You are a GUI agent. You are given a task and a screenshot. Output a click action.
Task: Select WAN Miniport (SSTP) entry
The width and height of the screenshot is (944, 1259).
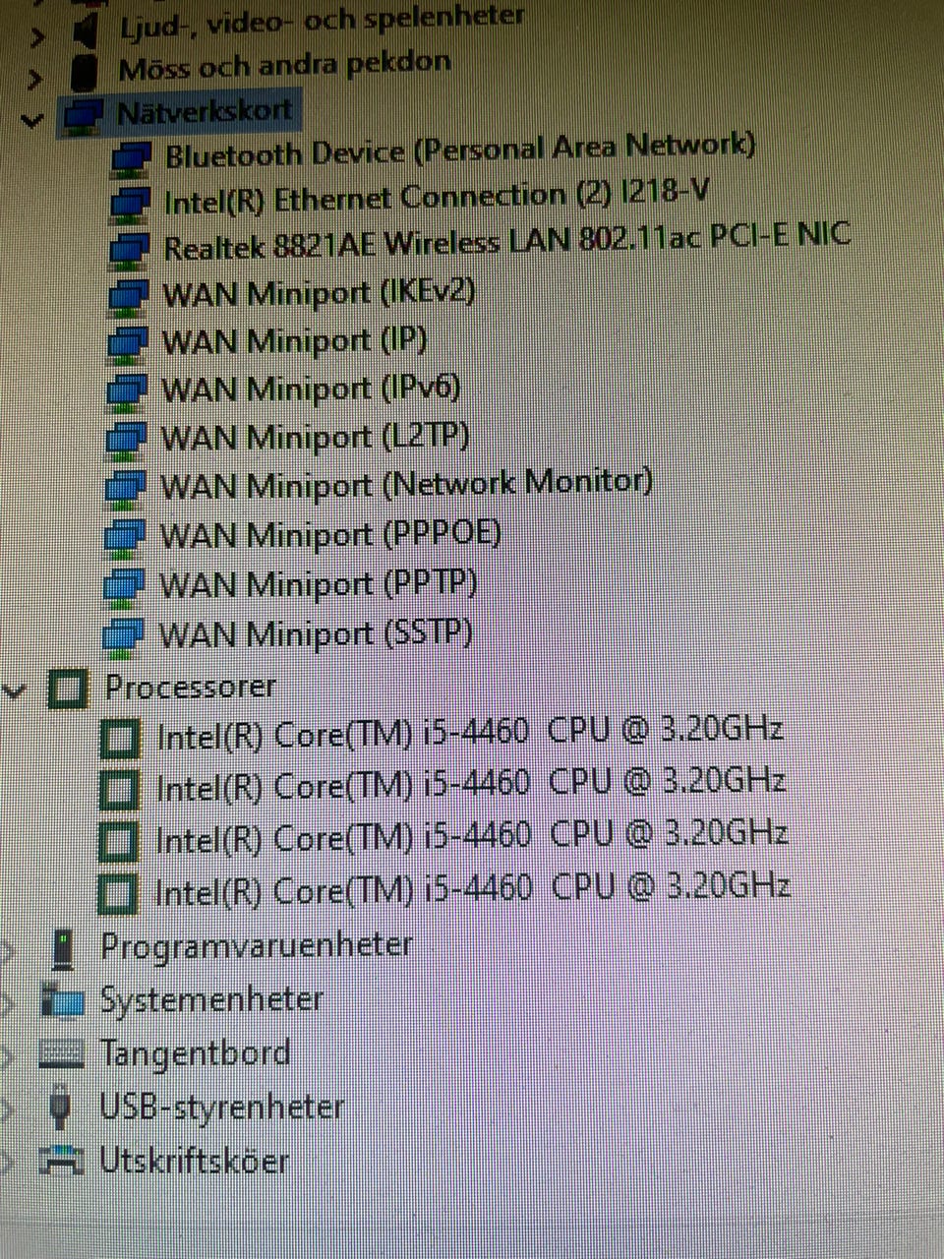coord(316,632)
